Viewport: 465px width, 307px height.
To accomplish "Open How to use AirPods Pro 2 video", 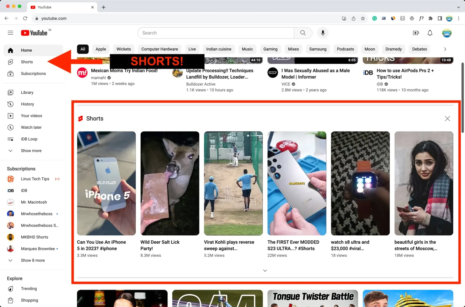I will [x=405, y=74].
